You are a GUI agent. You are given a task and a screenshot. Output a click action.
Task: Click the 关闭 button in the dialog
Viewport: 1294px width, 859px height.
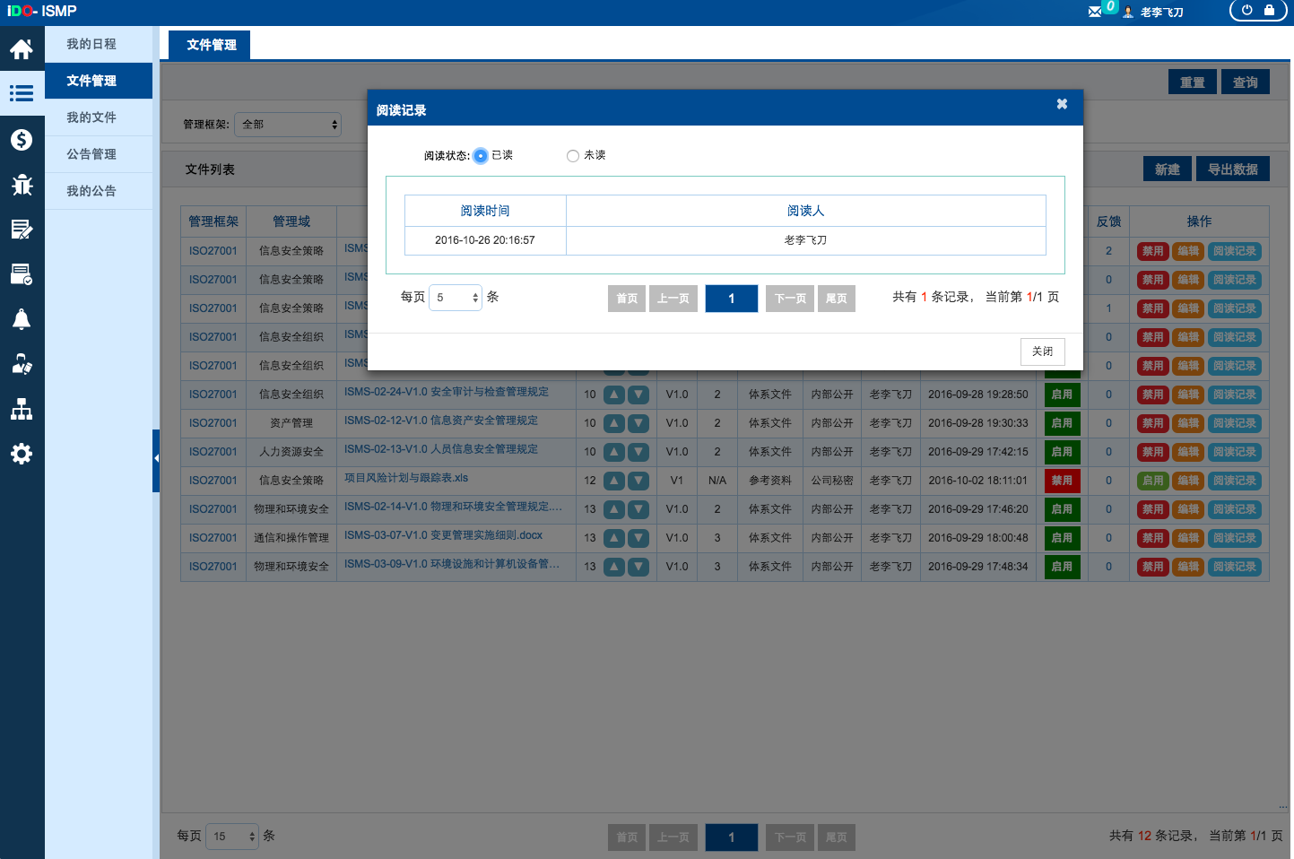[x=1042, y=351]
